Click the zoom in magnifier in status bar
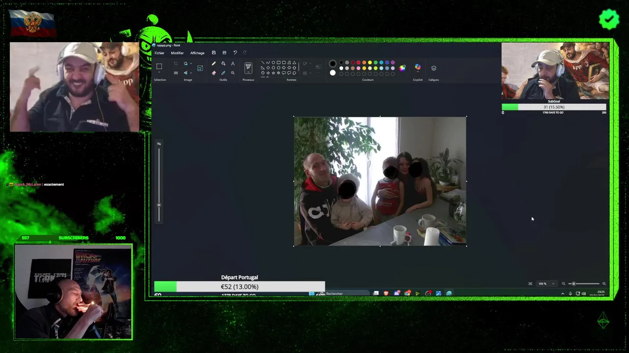The image size is (629, 353). (604, 284)
